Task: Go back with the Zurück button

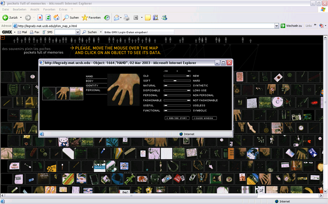Action: (10, 18)
